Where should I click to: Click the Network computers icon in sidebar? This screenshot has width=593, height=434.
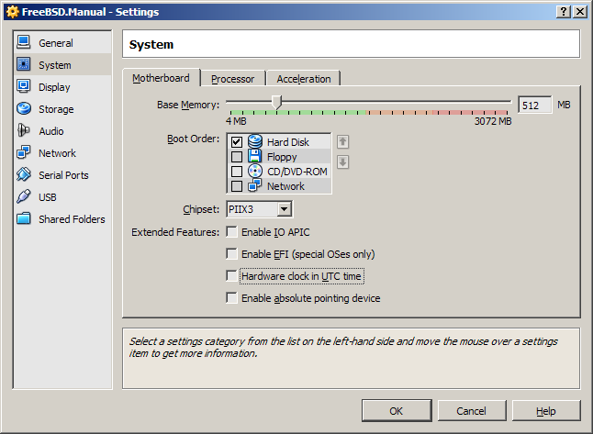(x=24, y=152)
